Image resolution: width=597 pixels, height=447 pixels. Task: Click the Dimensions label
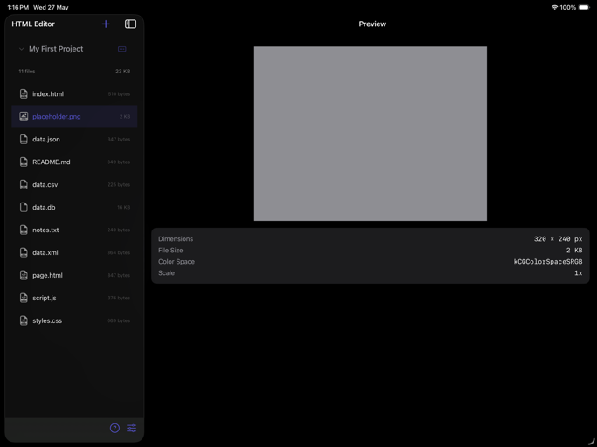point(176,239)
